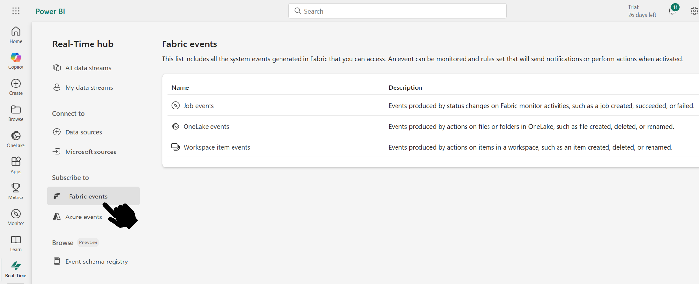Open OneLake from the sidebar
Image resolution: width=699 pixels, height=284 pixels.
click(16, 138)
